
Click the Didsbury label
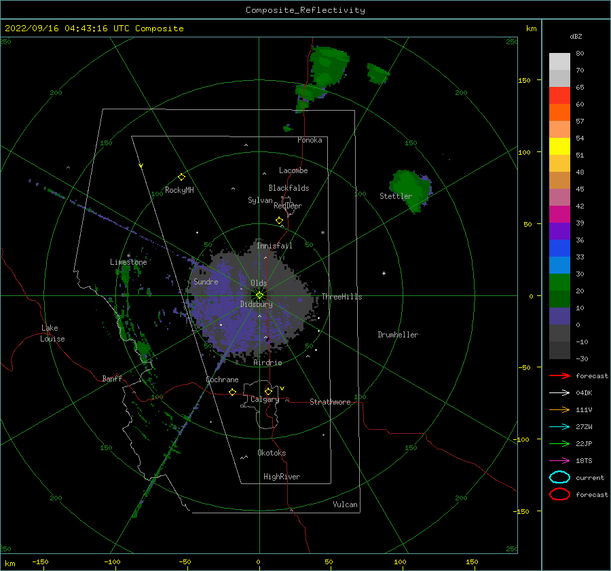coord(256,304)
